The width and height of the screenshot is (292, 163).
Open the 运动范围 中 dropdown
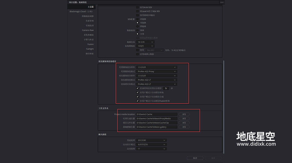click(x=151, y=149)
